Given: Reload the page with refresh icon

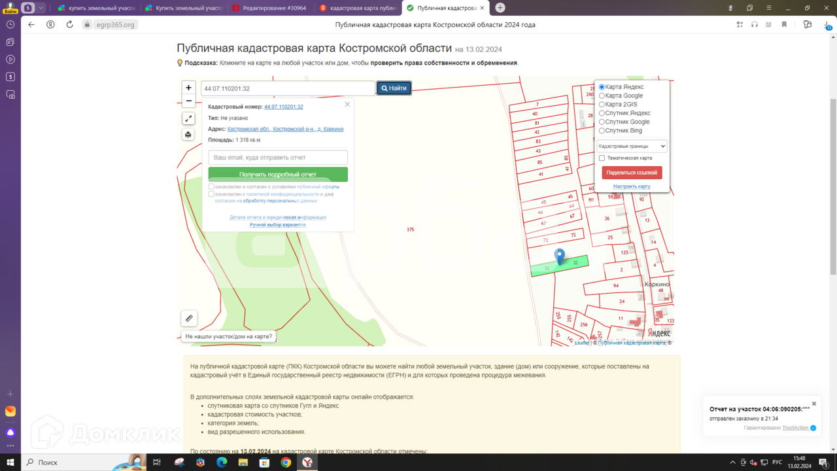Looking at the screenshot, I should [x=69, y=25].
